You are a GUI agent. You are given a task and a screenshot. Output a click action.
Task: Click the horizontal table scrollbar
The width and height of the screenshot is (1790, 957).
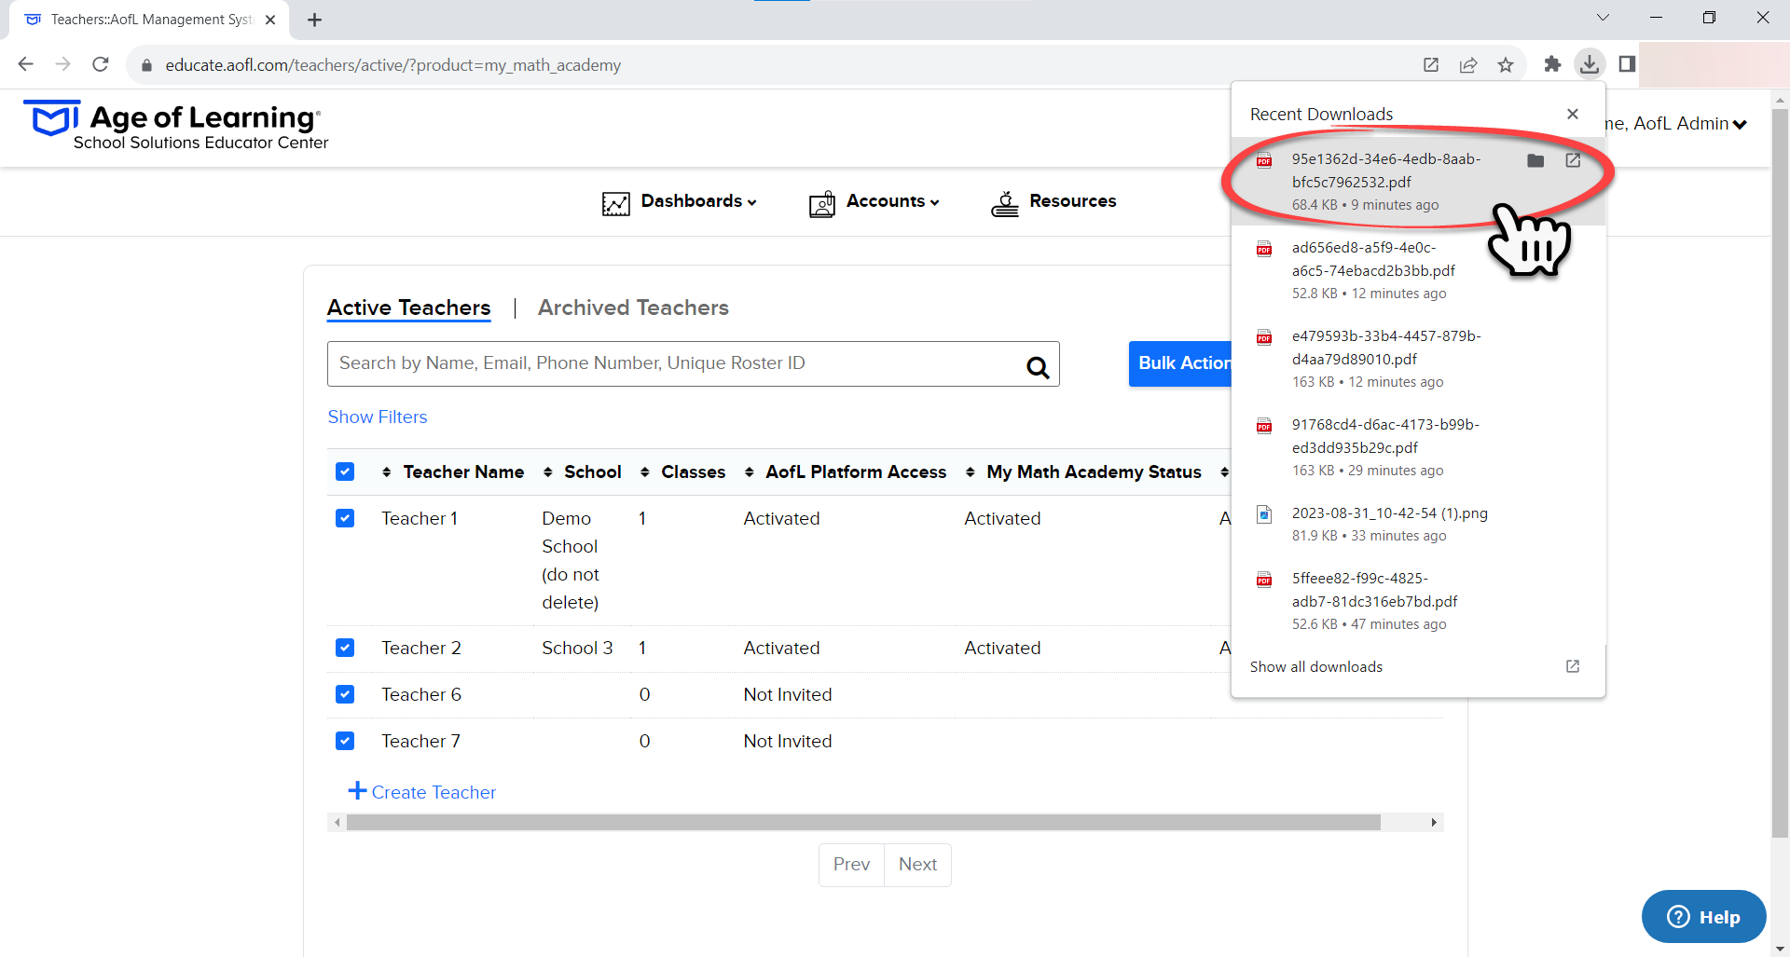click(x=863, y=822)
